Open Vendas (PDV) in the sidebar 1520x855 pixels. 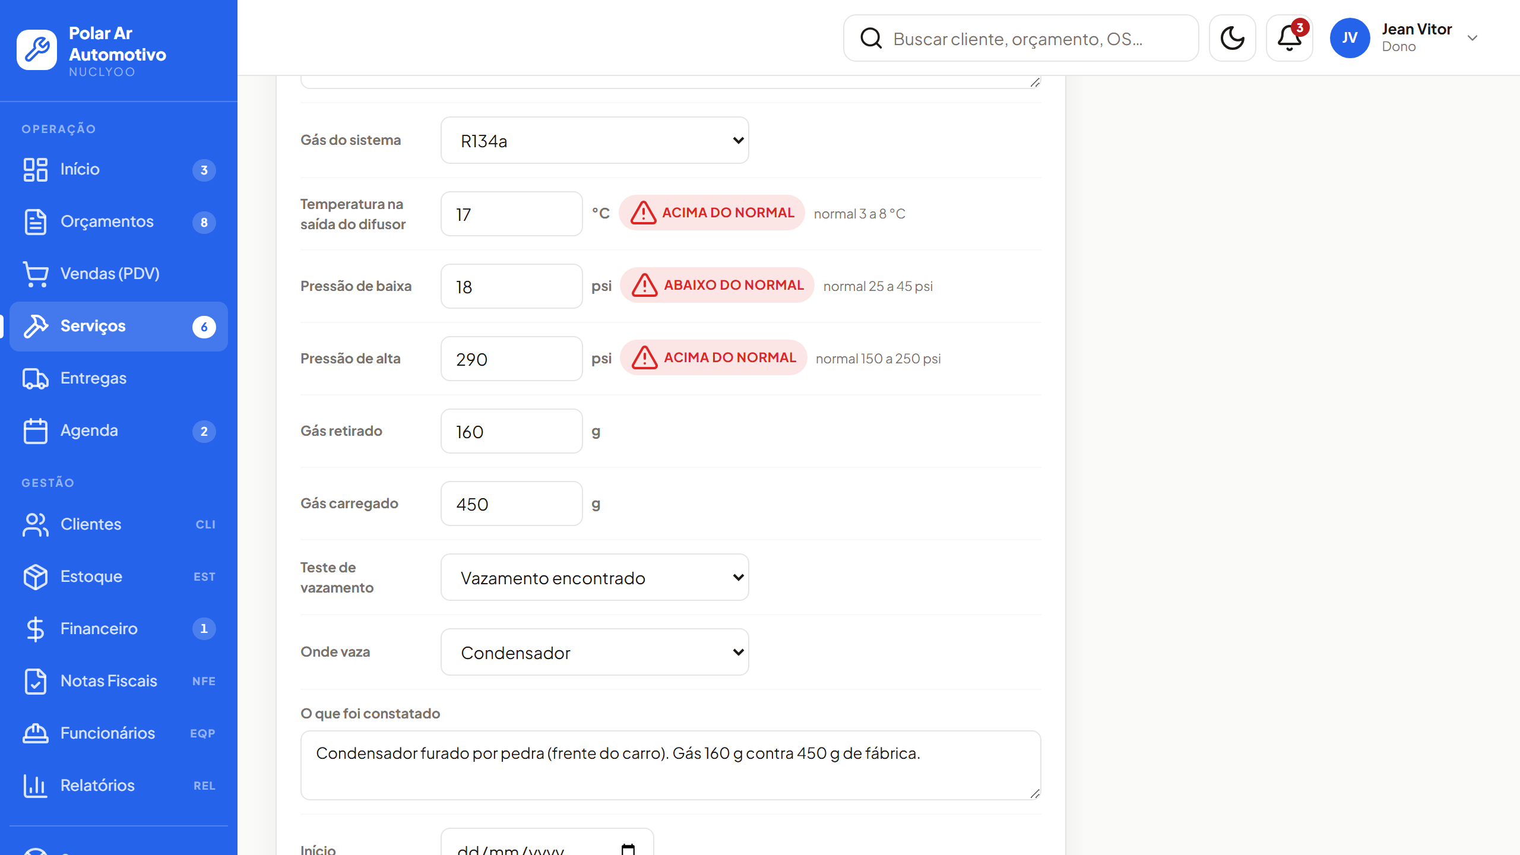tap(119, 274)
